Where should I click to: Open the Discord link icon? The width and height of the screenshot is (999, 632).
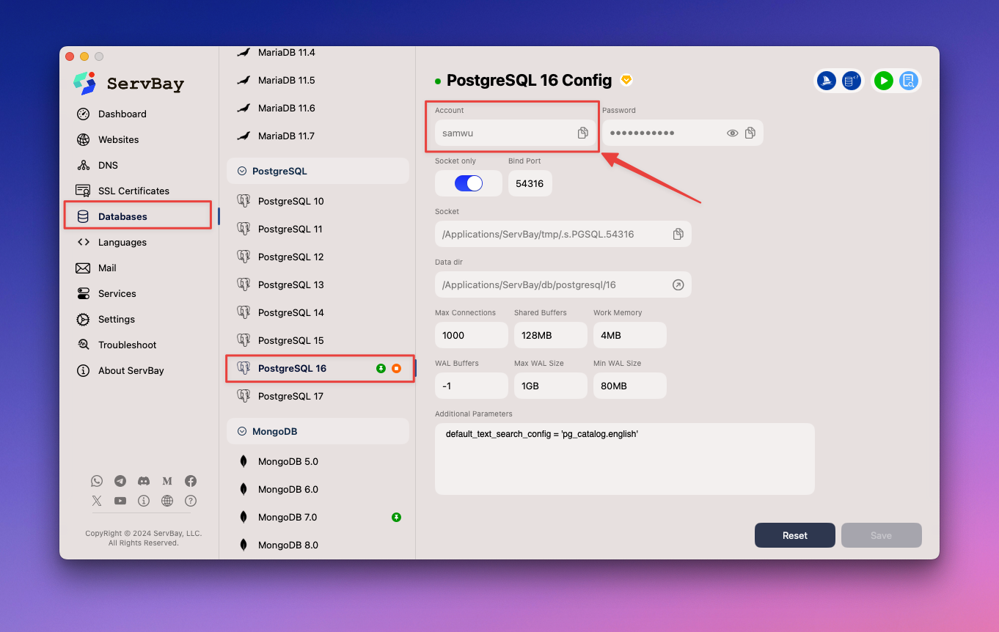pos(144,481)
